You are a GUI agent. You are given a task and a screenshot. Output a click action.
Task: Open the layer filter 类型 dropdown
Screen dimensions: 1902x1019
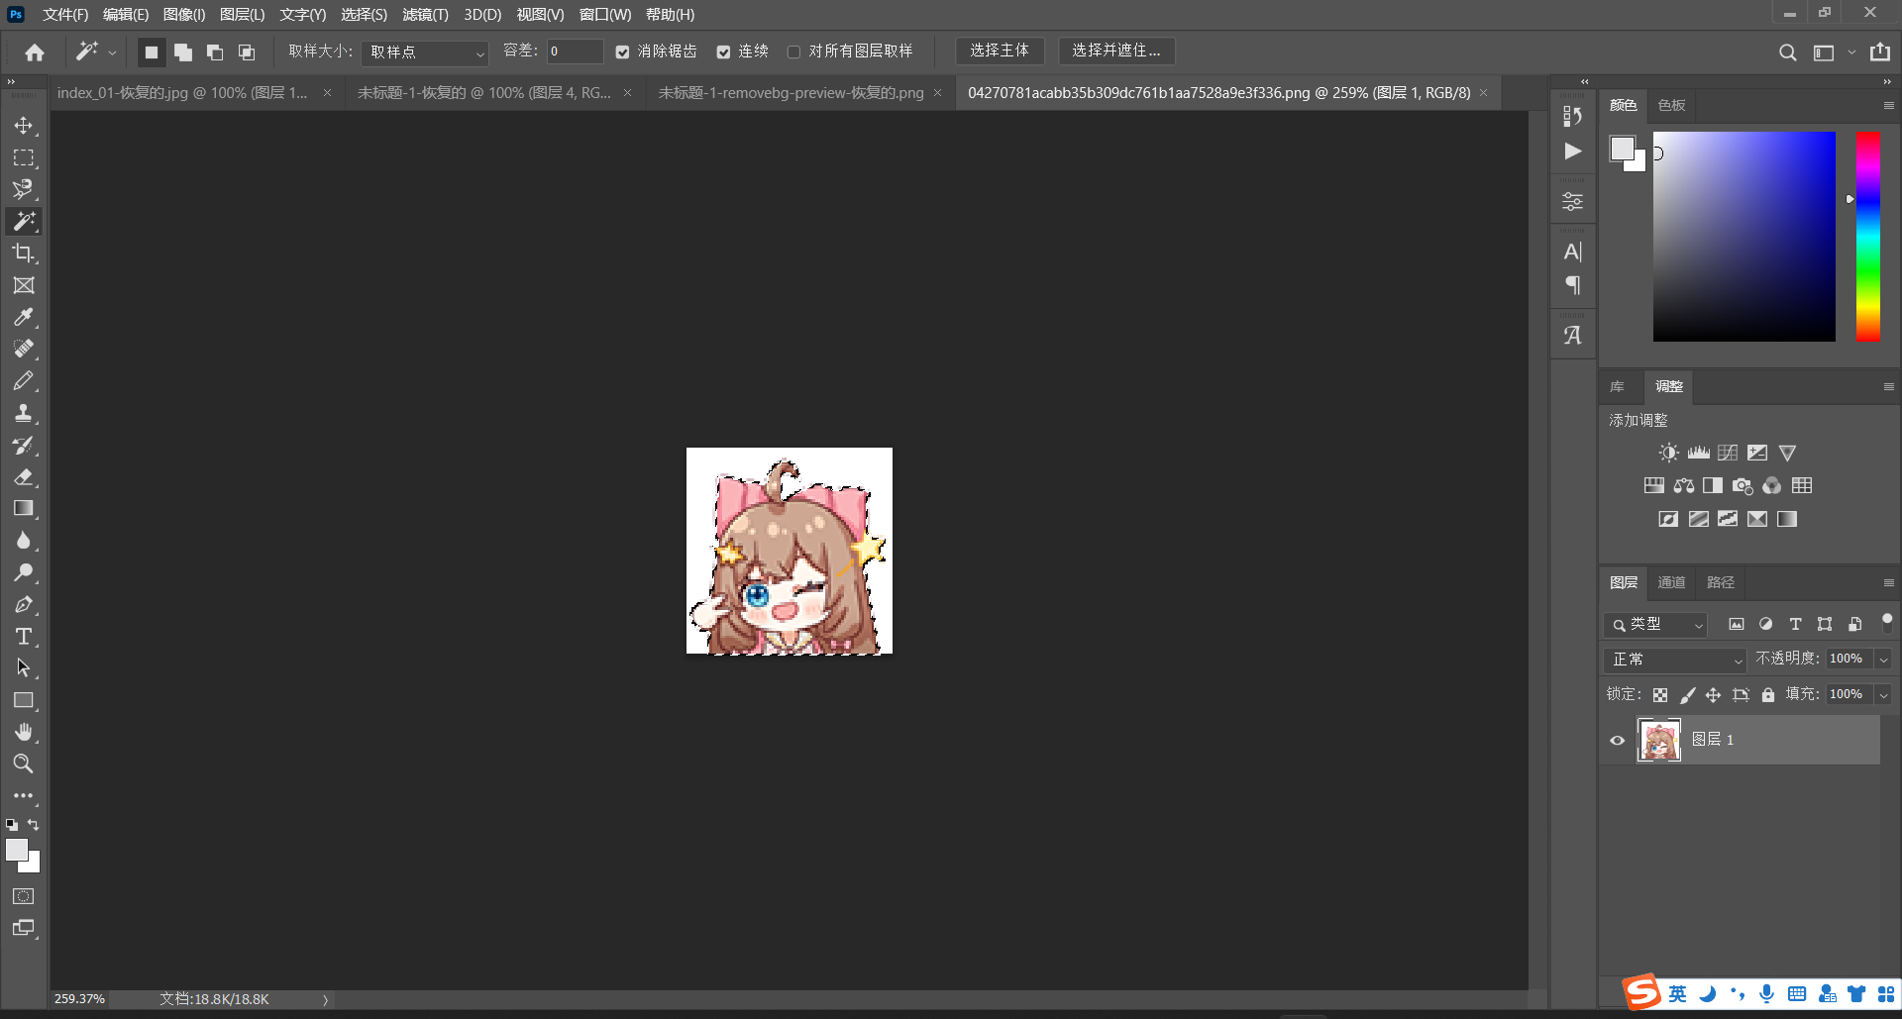[x=1655, y=625]
